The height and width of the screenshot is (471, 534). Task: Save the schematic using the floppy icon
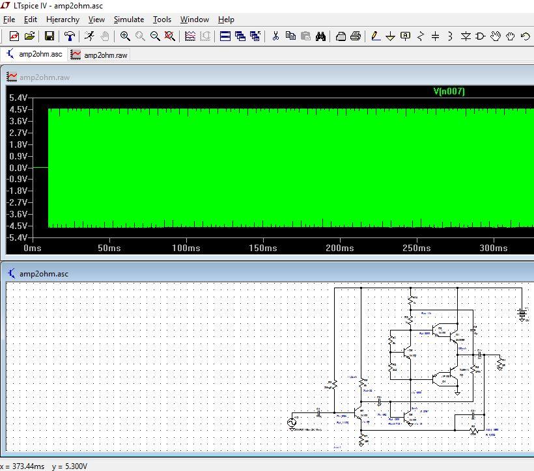pyautogui.click(x=49, y=36)
